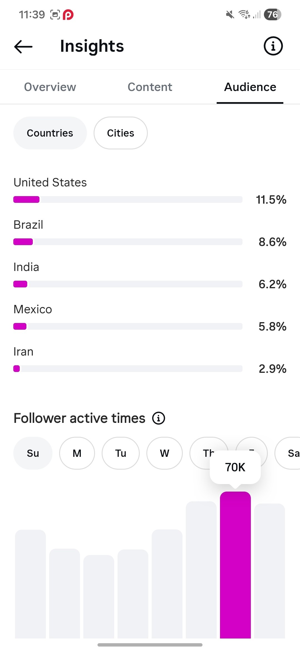The height and width of the screenshot is (651, 300).
Task: Choose the W day chip
Action: 164,453
